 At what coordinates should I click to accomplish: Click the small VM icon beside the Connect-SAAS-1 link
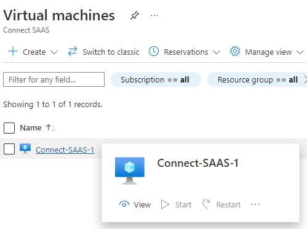tap(25, 148)
